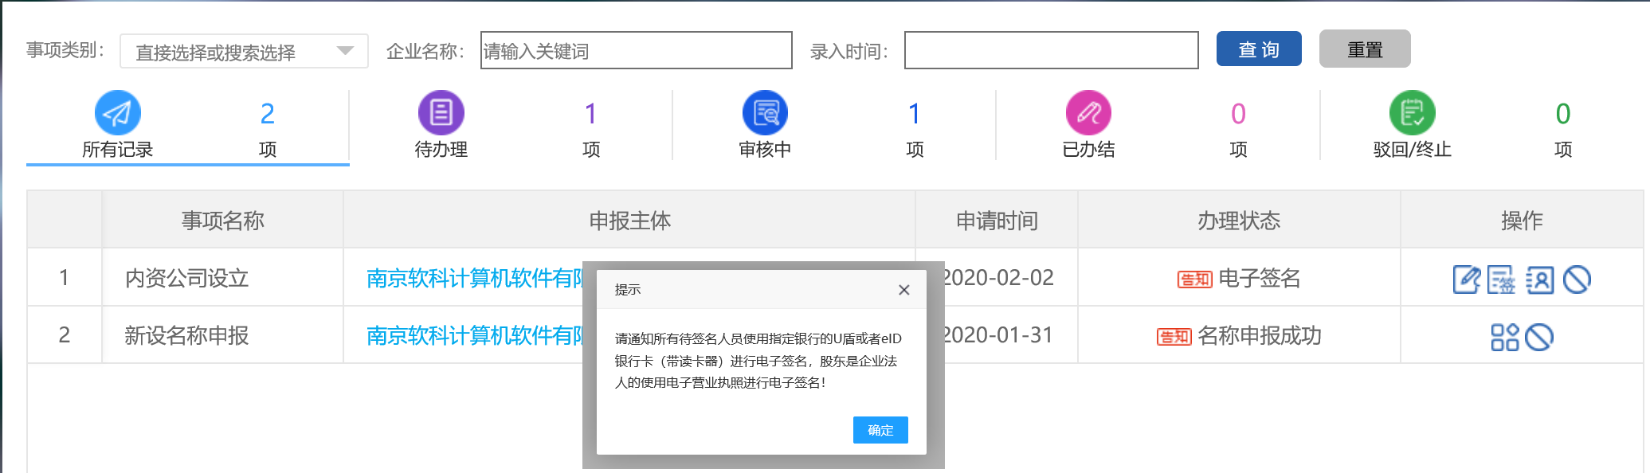Click the blue 审核中 review icon
The width and height of the screenshot is (1650, 473).
765,113
